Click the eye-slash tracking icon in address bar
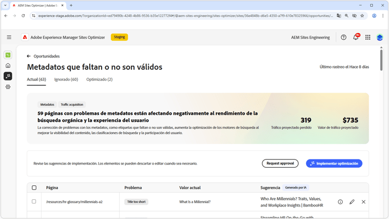The image size is (389, 219). (x=354, y=16)
